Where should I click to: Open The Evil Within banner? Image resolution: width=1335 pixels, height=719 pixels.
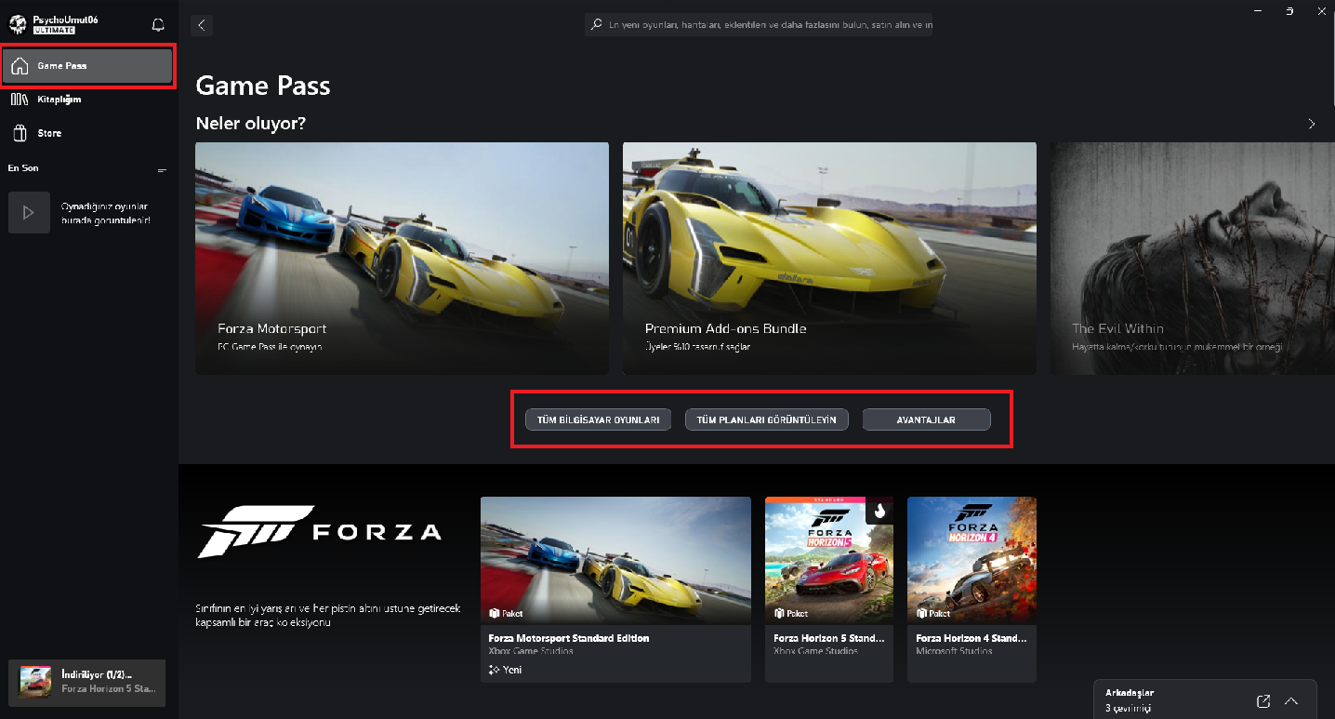1193,259
